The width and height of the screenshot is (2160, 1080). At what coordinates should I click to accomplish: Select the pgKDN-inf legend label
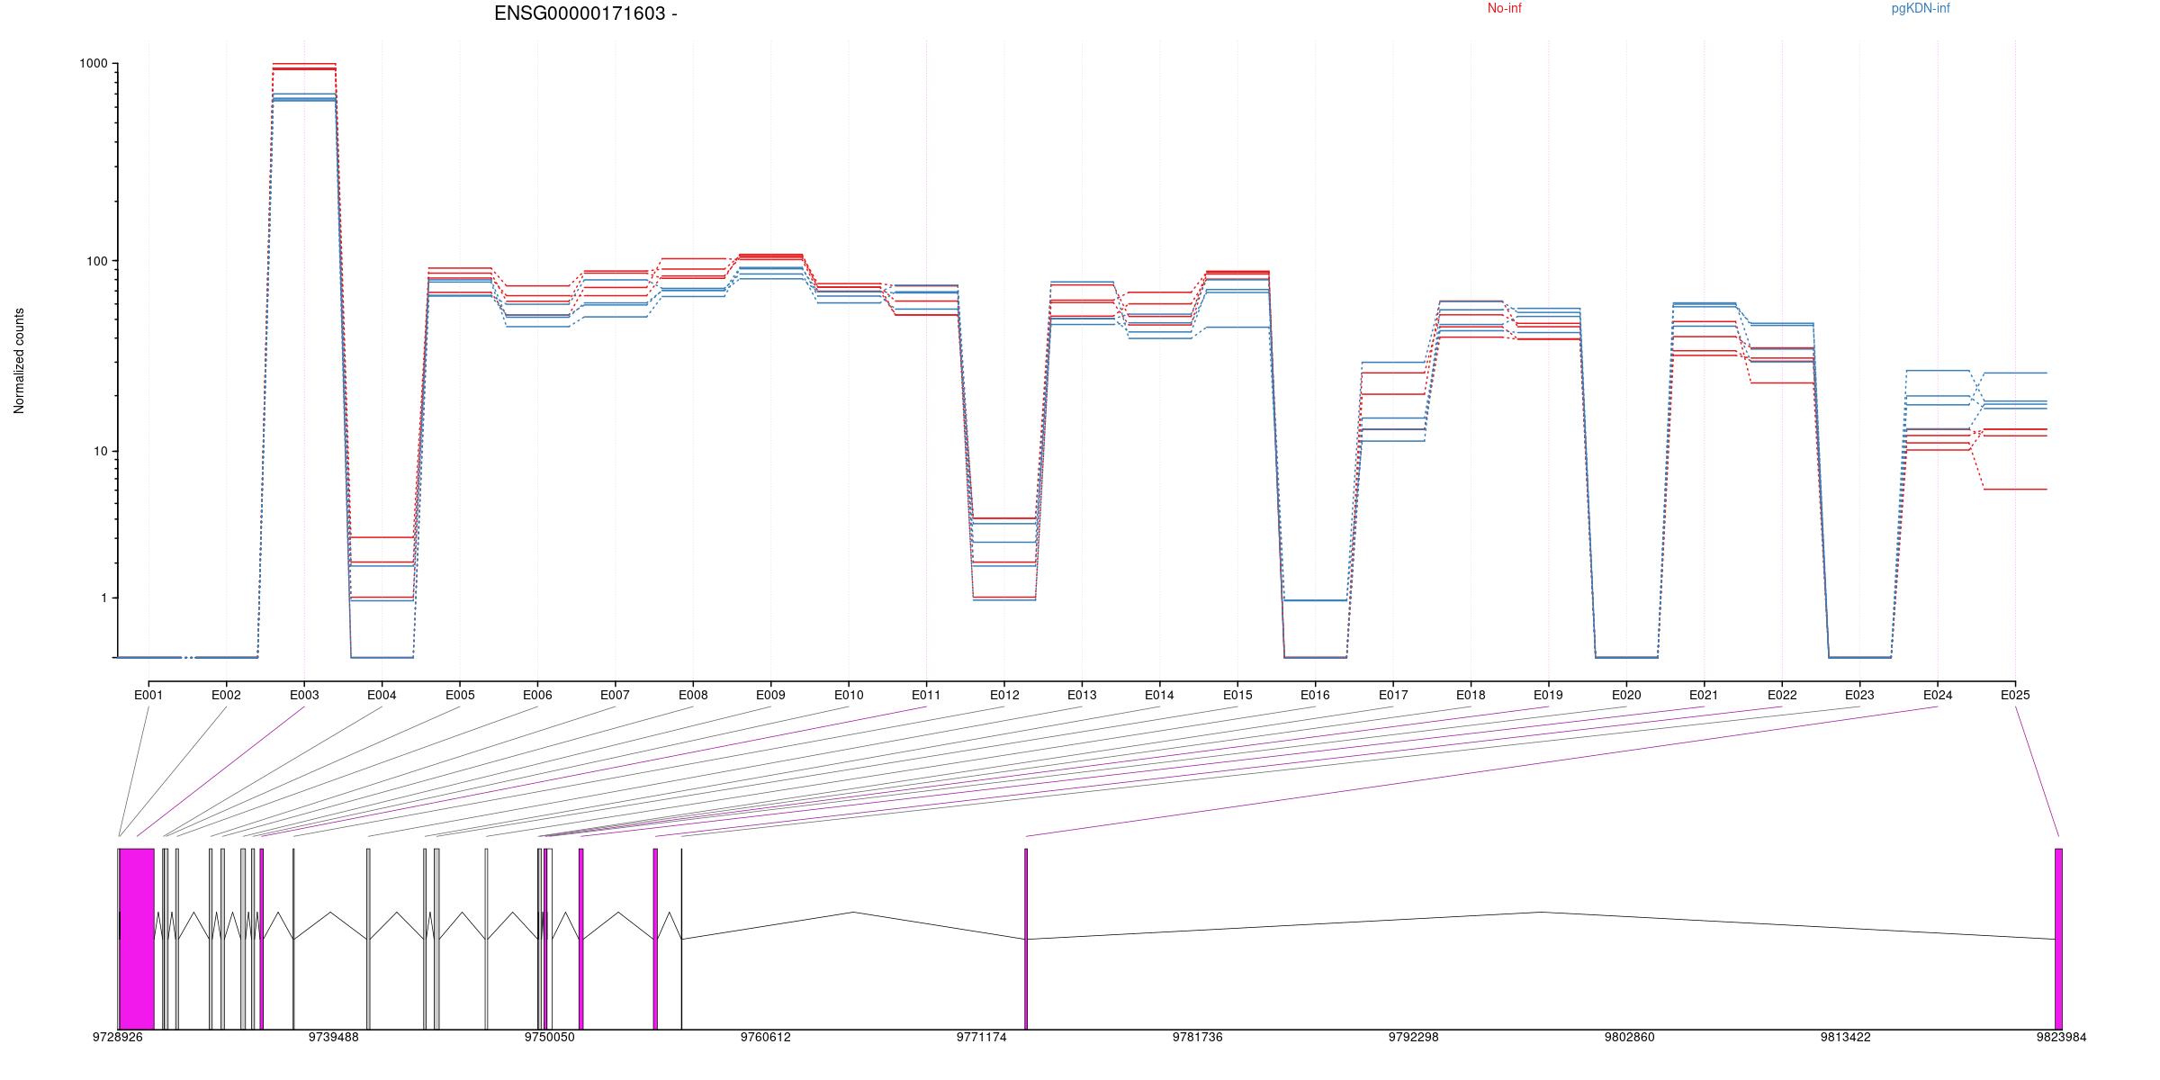1921,8
